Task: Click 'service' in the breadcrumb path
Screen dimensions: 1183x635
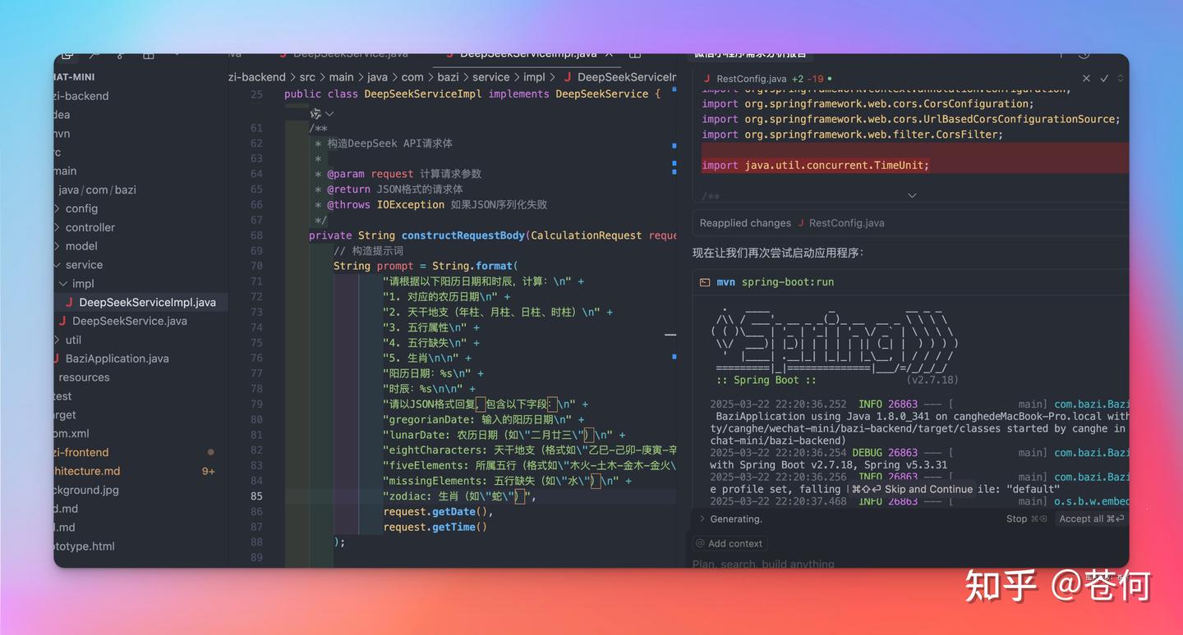Action: 490,77
